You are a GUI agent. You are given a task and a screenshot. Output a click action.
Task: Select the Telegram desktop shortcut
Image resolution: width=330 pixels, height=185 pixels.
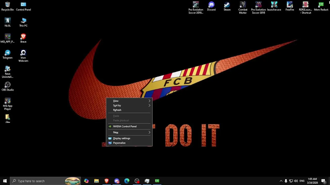click(x=7, y=55)
